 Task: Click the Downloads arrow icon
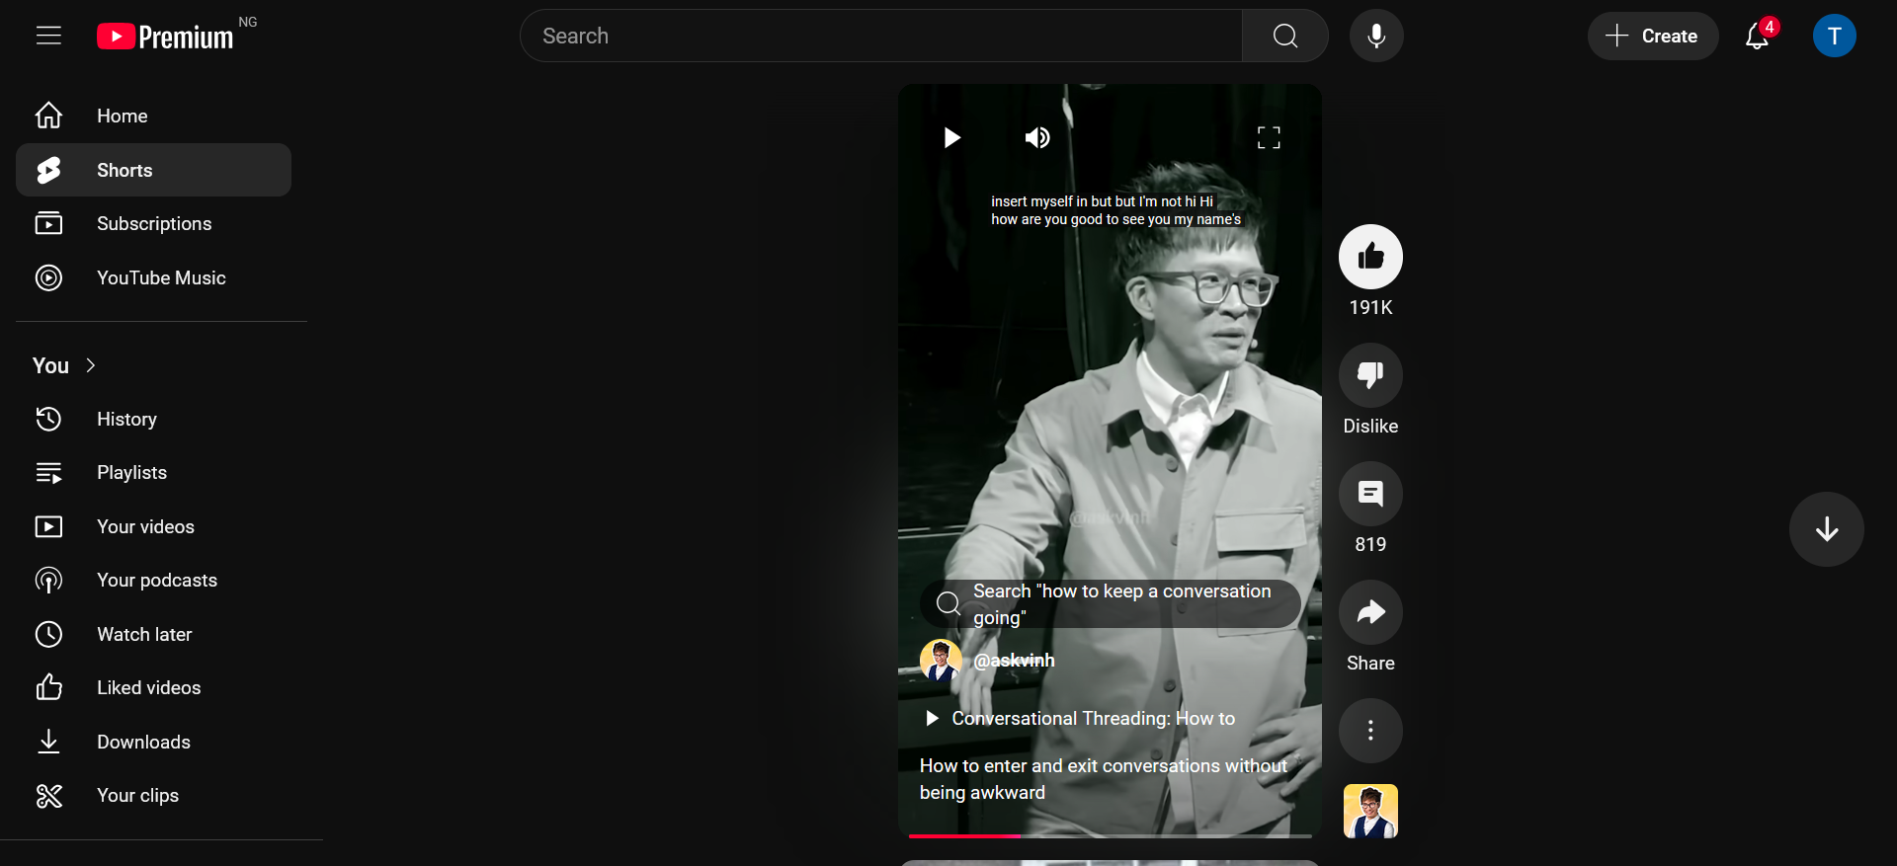click(48, 742)
